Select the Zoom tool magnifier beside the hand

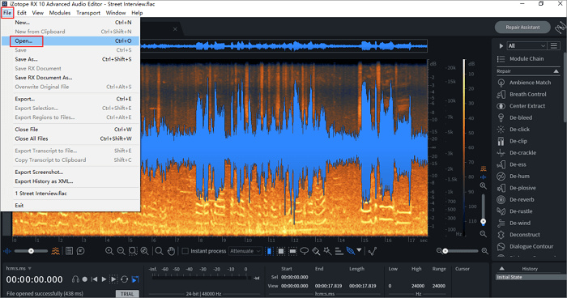point(159,250)
